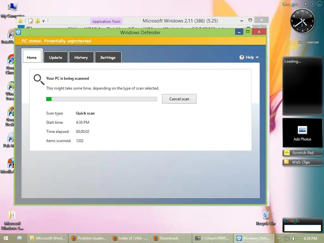Click the network tray icon
The height and width of the screenshot is (243, 324).
pos(287,239)
